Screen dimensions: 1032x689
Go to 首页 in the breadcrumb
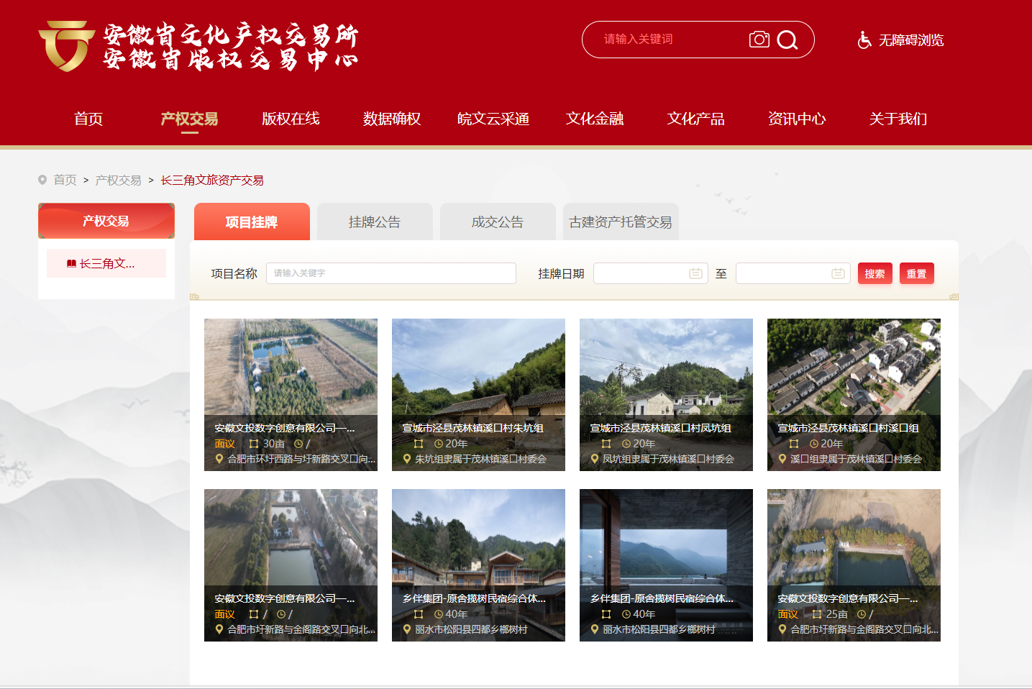click(65, 180)
